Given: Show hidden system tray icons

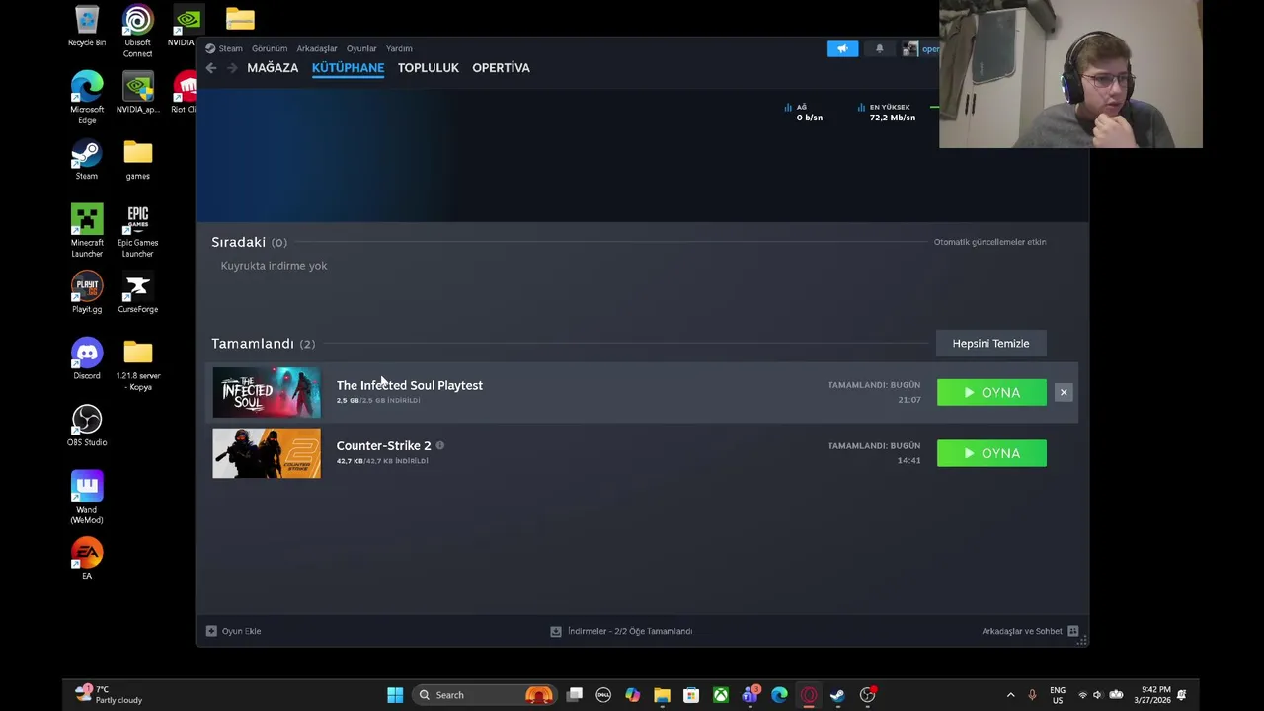Looking at the screenshot, I should 1010,695.
